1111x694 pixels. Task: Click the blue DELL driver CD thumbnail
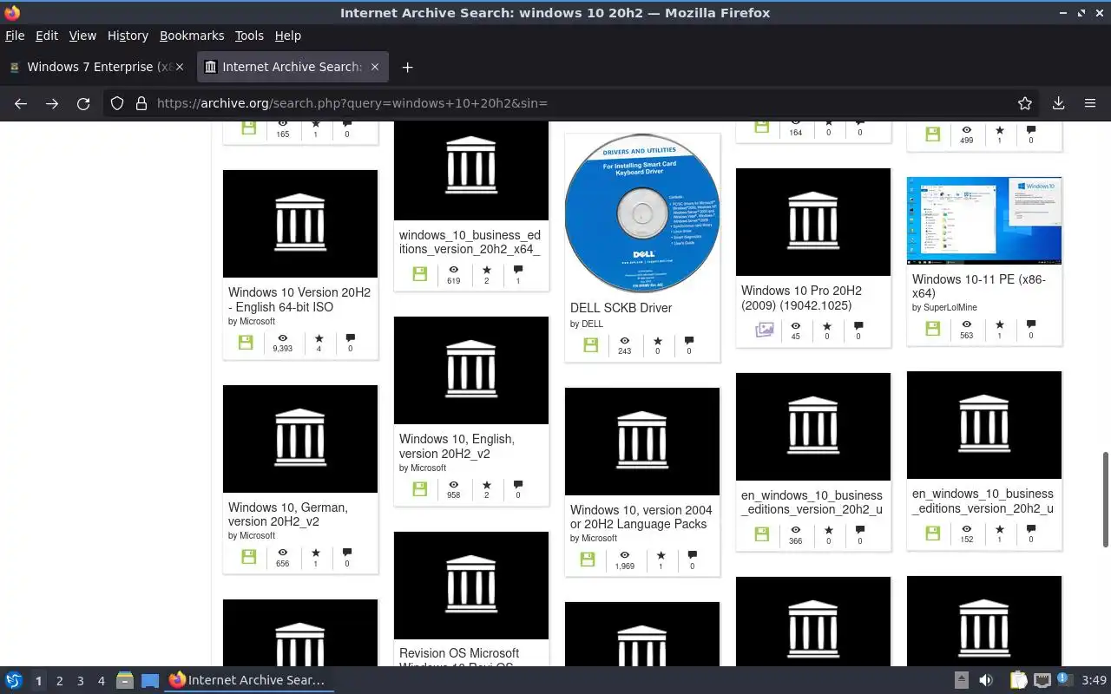click(642, 213)
